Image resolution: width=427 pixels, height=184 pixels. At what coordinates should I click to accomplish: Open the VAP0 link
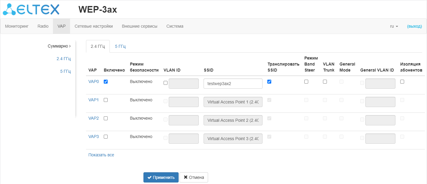94,81
